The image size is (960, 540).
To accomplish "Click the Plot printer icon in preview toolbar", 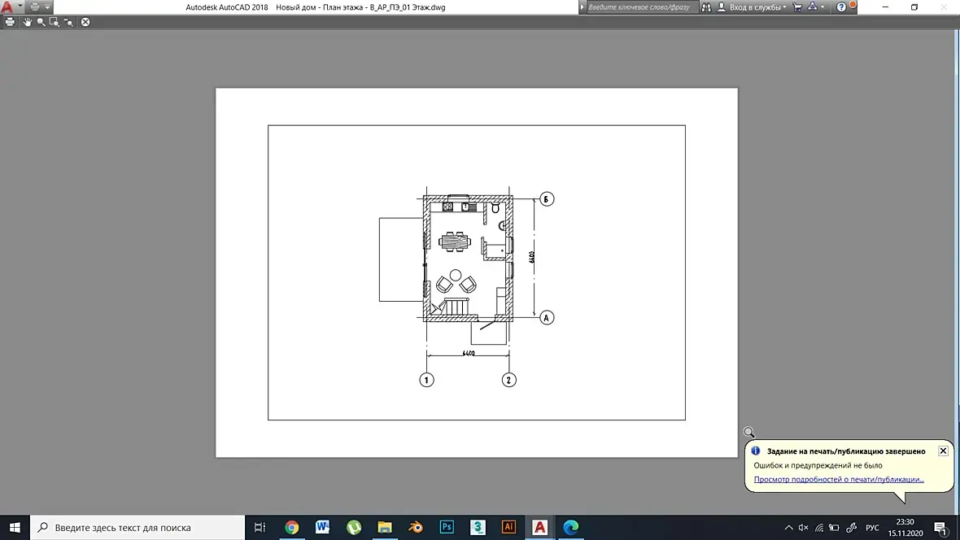I will coord(10,22).
